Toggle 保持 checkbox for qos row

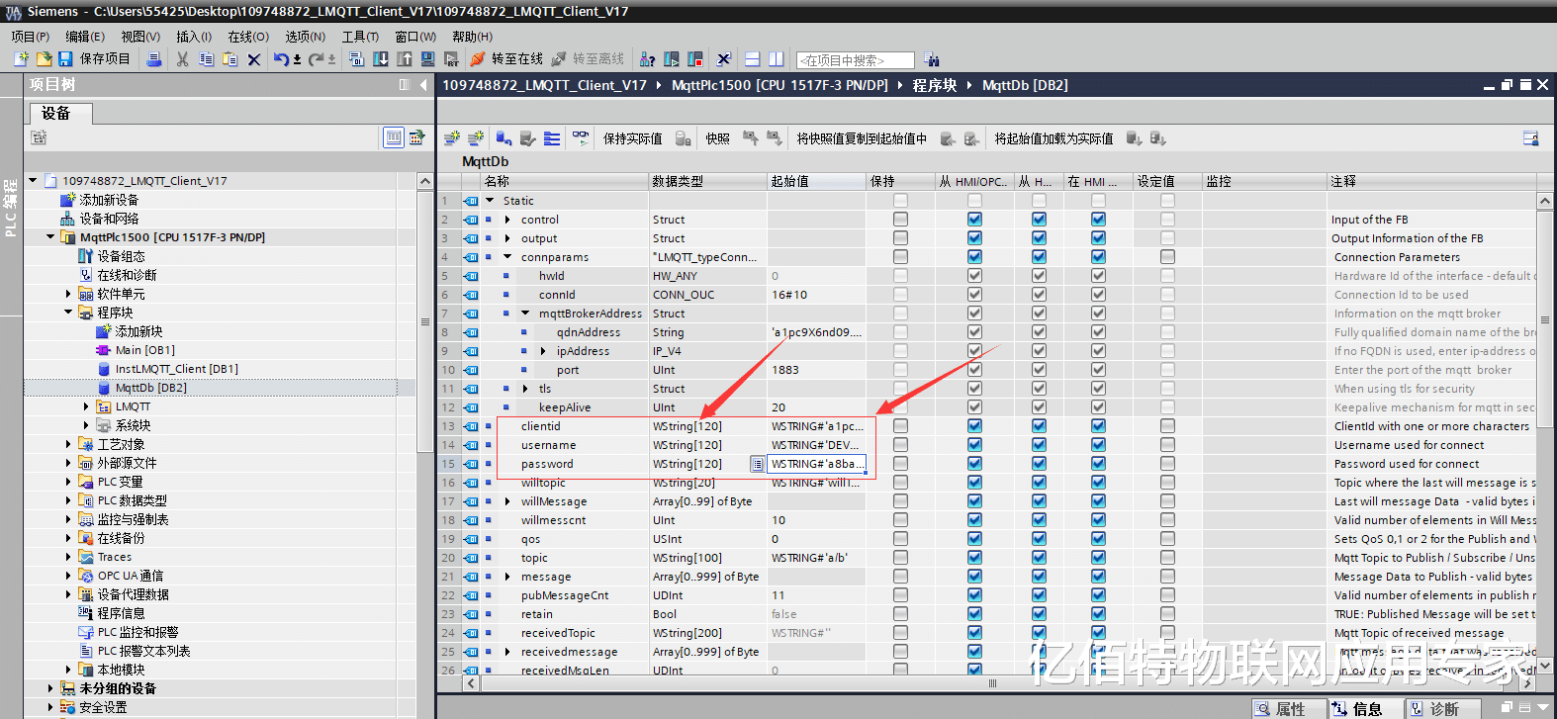click(900, 539)
